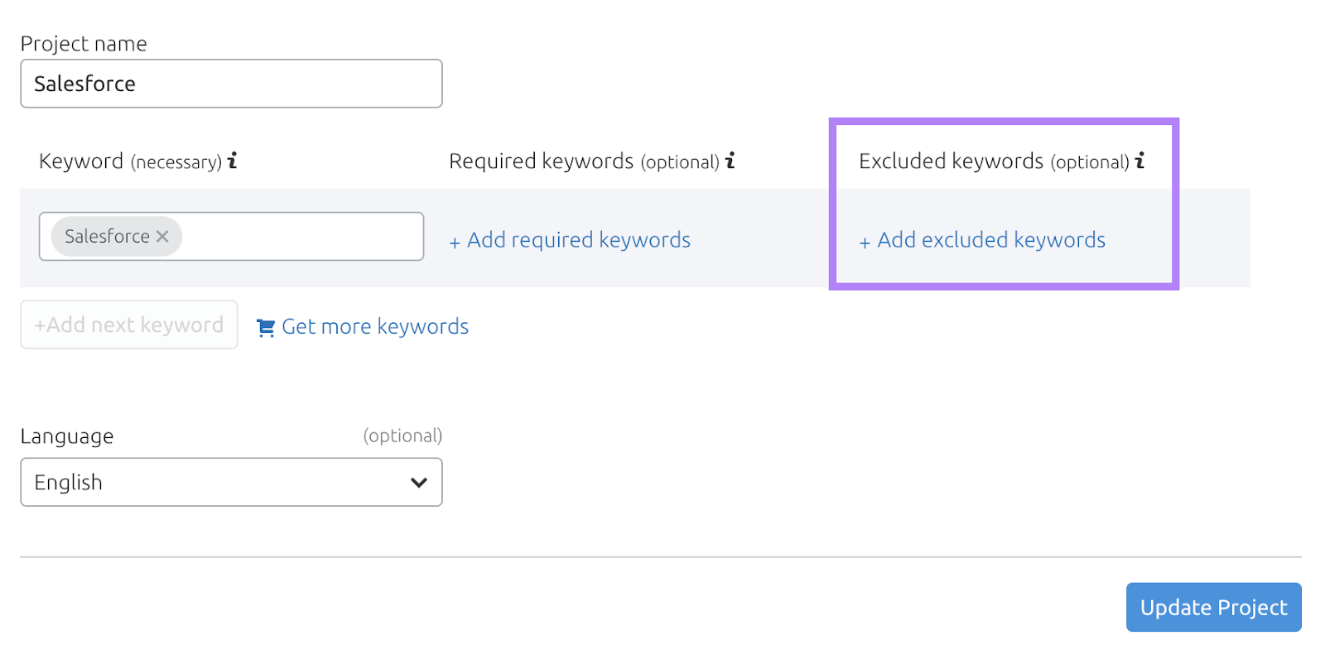Click the Add excluded keywords link text
The image size is (1325, 669).
point(990,240)
